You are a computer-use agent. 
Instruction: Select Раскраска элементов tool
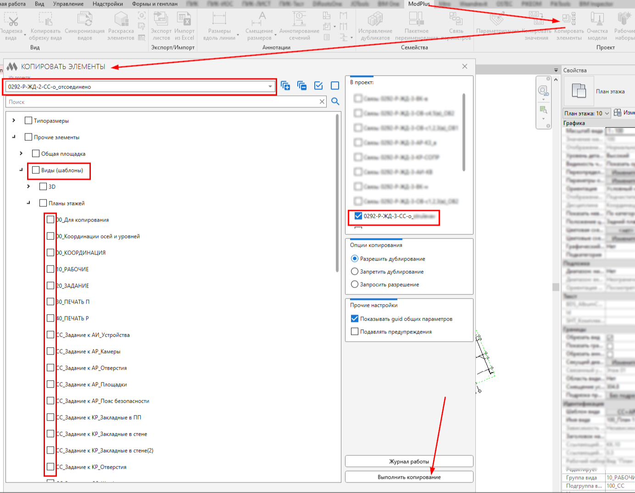[121, 20]
